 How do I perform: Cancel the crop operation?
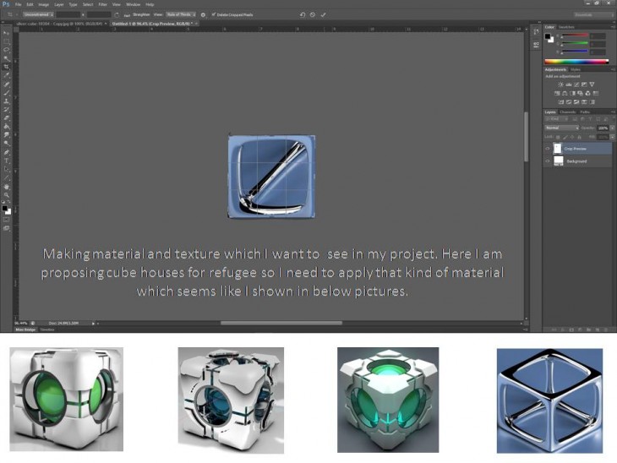pyautogui.click(x=313, y=14)
